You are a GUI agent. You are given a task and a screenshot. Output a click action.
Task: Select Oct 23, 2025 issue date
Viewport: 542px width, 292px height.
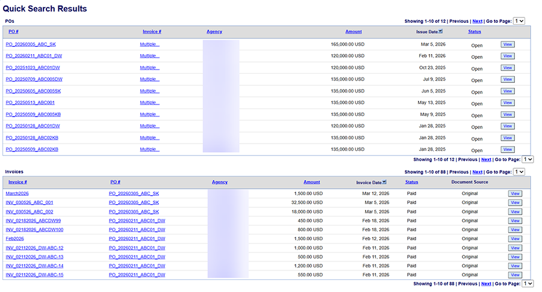coord(432,67)
